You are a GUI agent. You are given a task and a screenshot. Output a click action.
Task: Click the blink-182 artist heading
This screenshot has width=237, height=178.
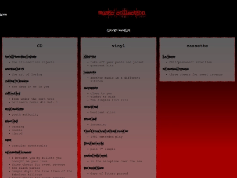pyautogui.click(x=90, y=57)
